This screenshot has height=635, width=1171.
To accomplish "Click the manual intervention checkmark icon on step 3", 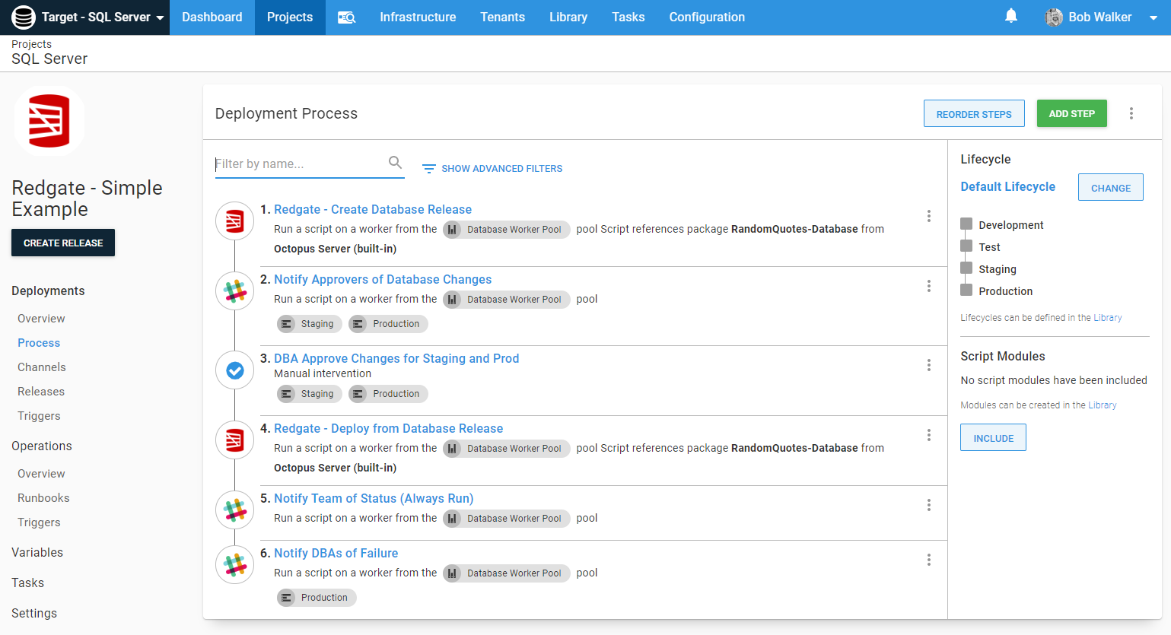I will [234, 370].
